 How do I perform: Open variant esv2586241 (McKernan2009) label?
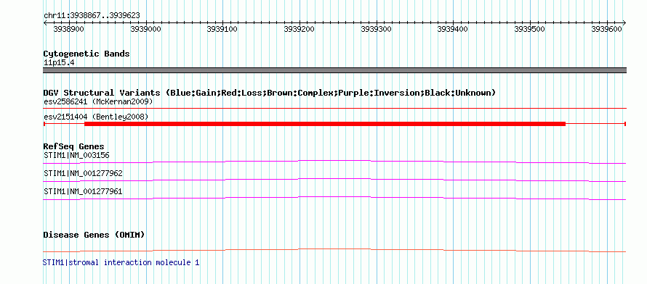click(x=98, y=101)
